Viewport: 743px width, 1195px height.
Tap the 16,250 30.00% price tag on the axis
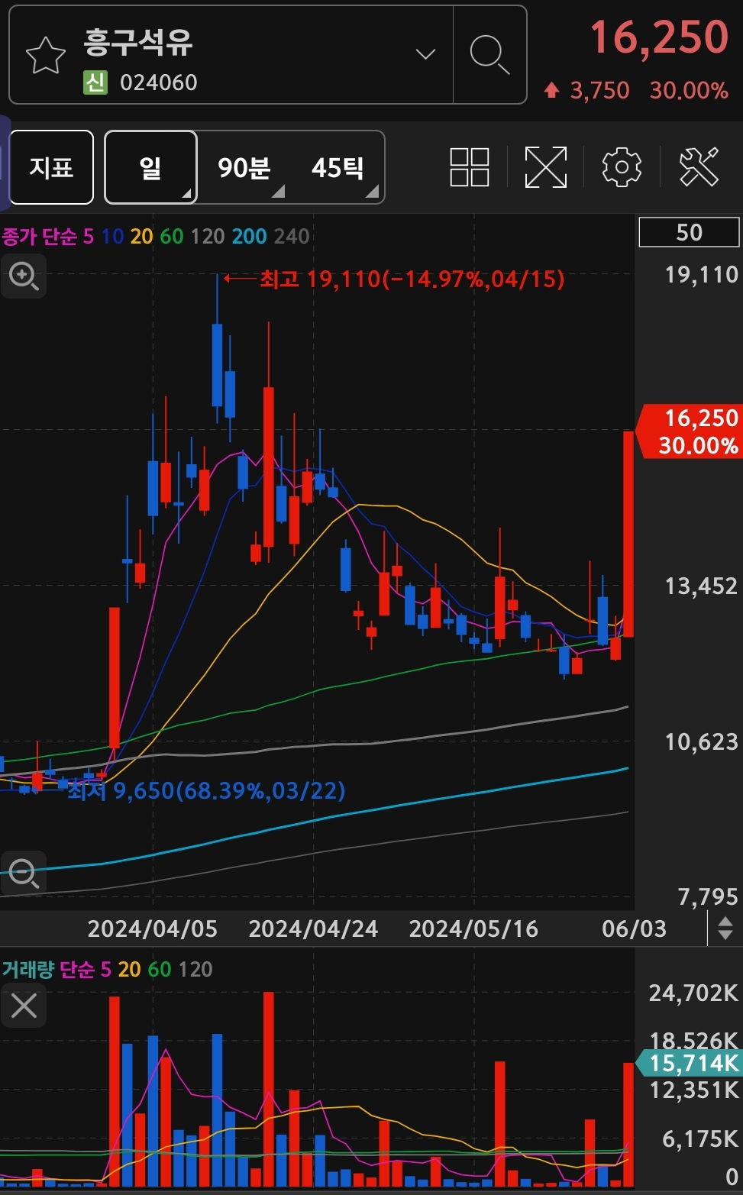point(690,431)
